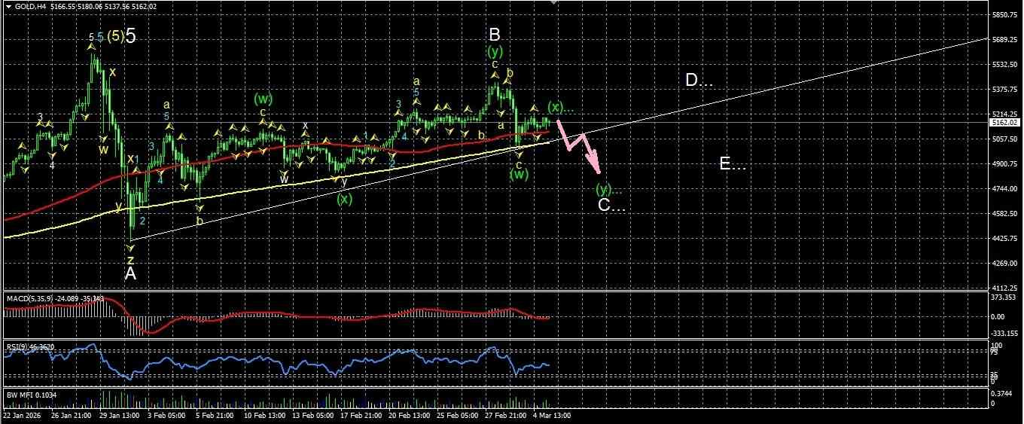Screen dimensions: 1024x424
Task: Click the 4425.75 price scale value
Action: (x=1005, y=239)
